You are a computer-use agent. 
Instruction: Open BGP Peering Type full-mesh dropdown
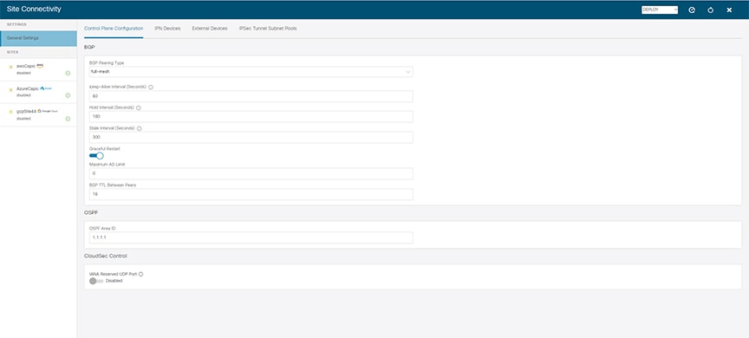click(x=251, y=72)
